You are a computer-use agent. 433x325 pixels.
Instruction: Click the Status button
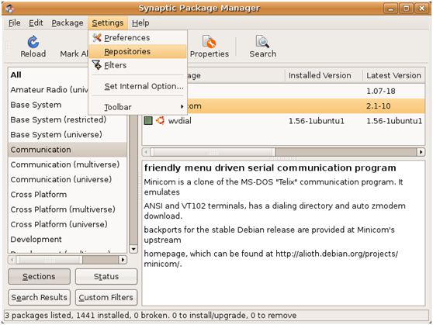click(x=106, y=276)
